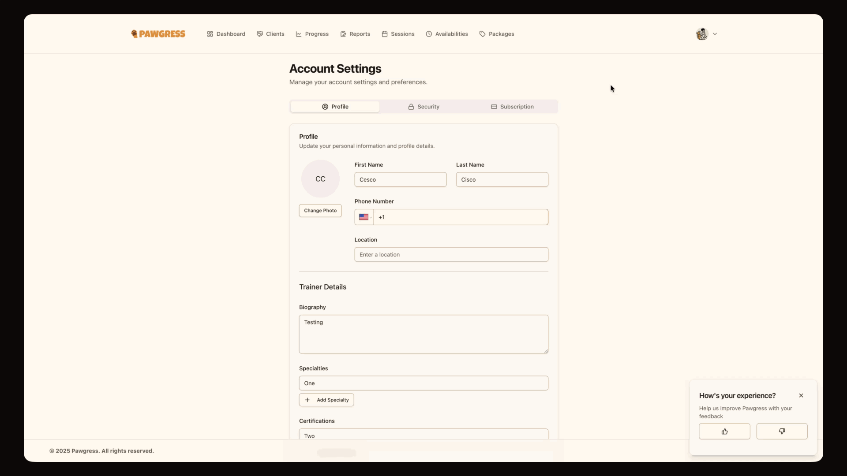This screenshot has width=847, height=476.
Task: Navigate to Clients using the paw icon
Action: 270,33
